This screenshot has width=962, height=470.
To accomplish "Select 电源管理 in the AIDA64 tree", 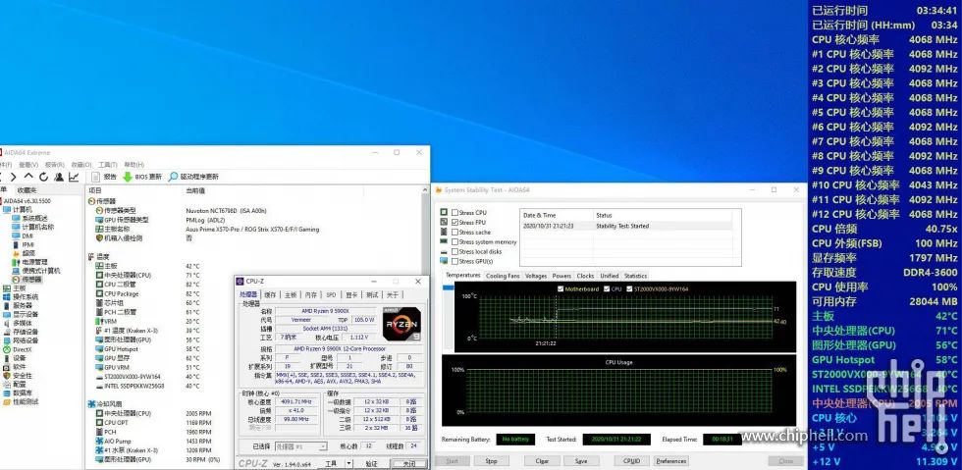I will 30,262.
